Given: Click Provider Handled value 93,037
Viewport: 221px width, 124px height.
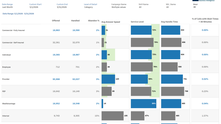Looking at the screenshot, I should tap(76, 79).
